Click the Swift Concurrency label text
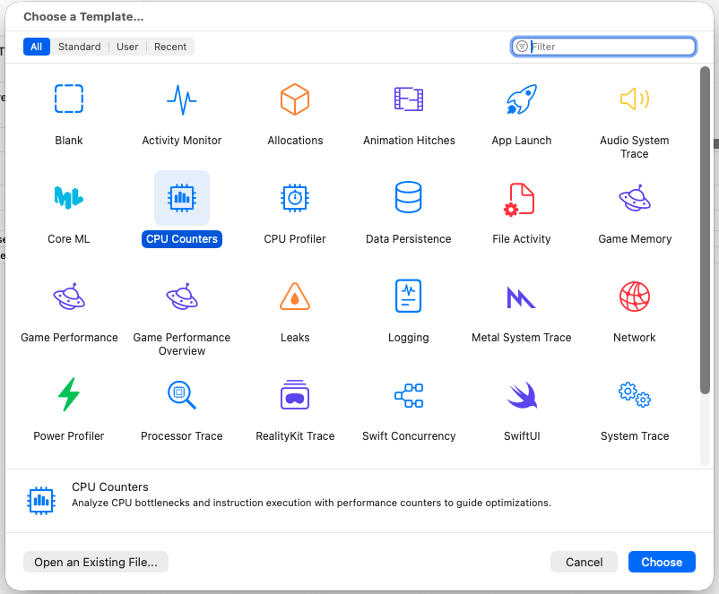 409,436
